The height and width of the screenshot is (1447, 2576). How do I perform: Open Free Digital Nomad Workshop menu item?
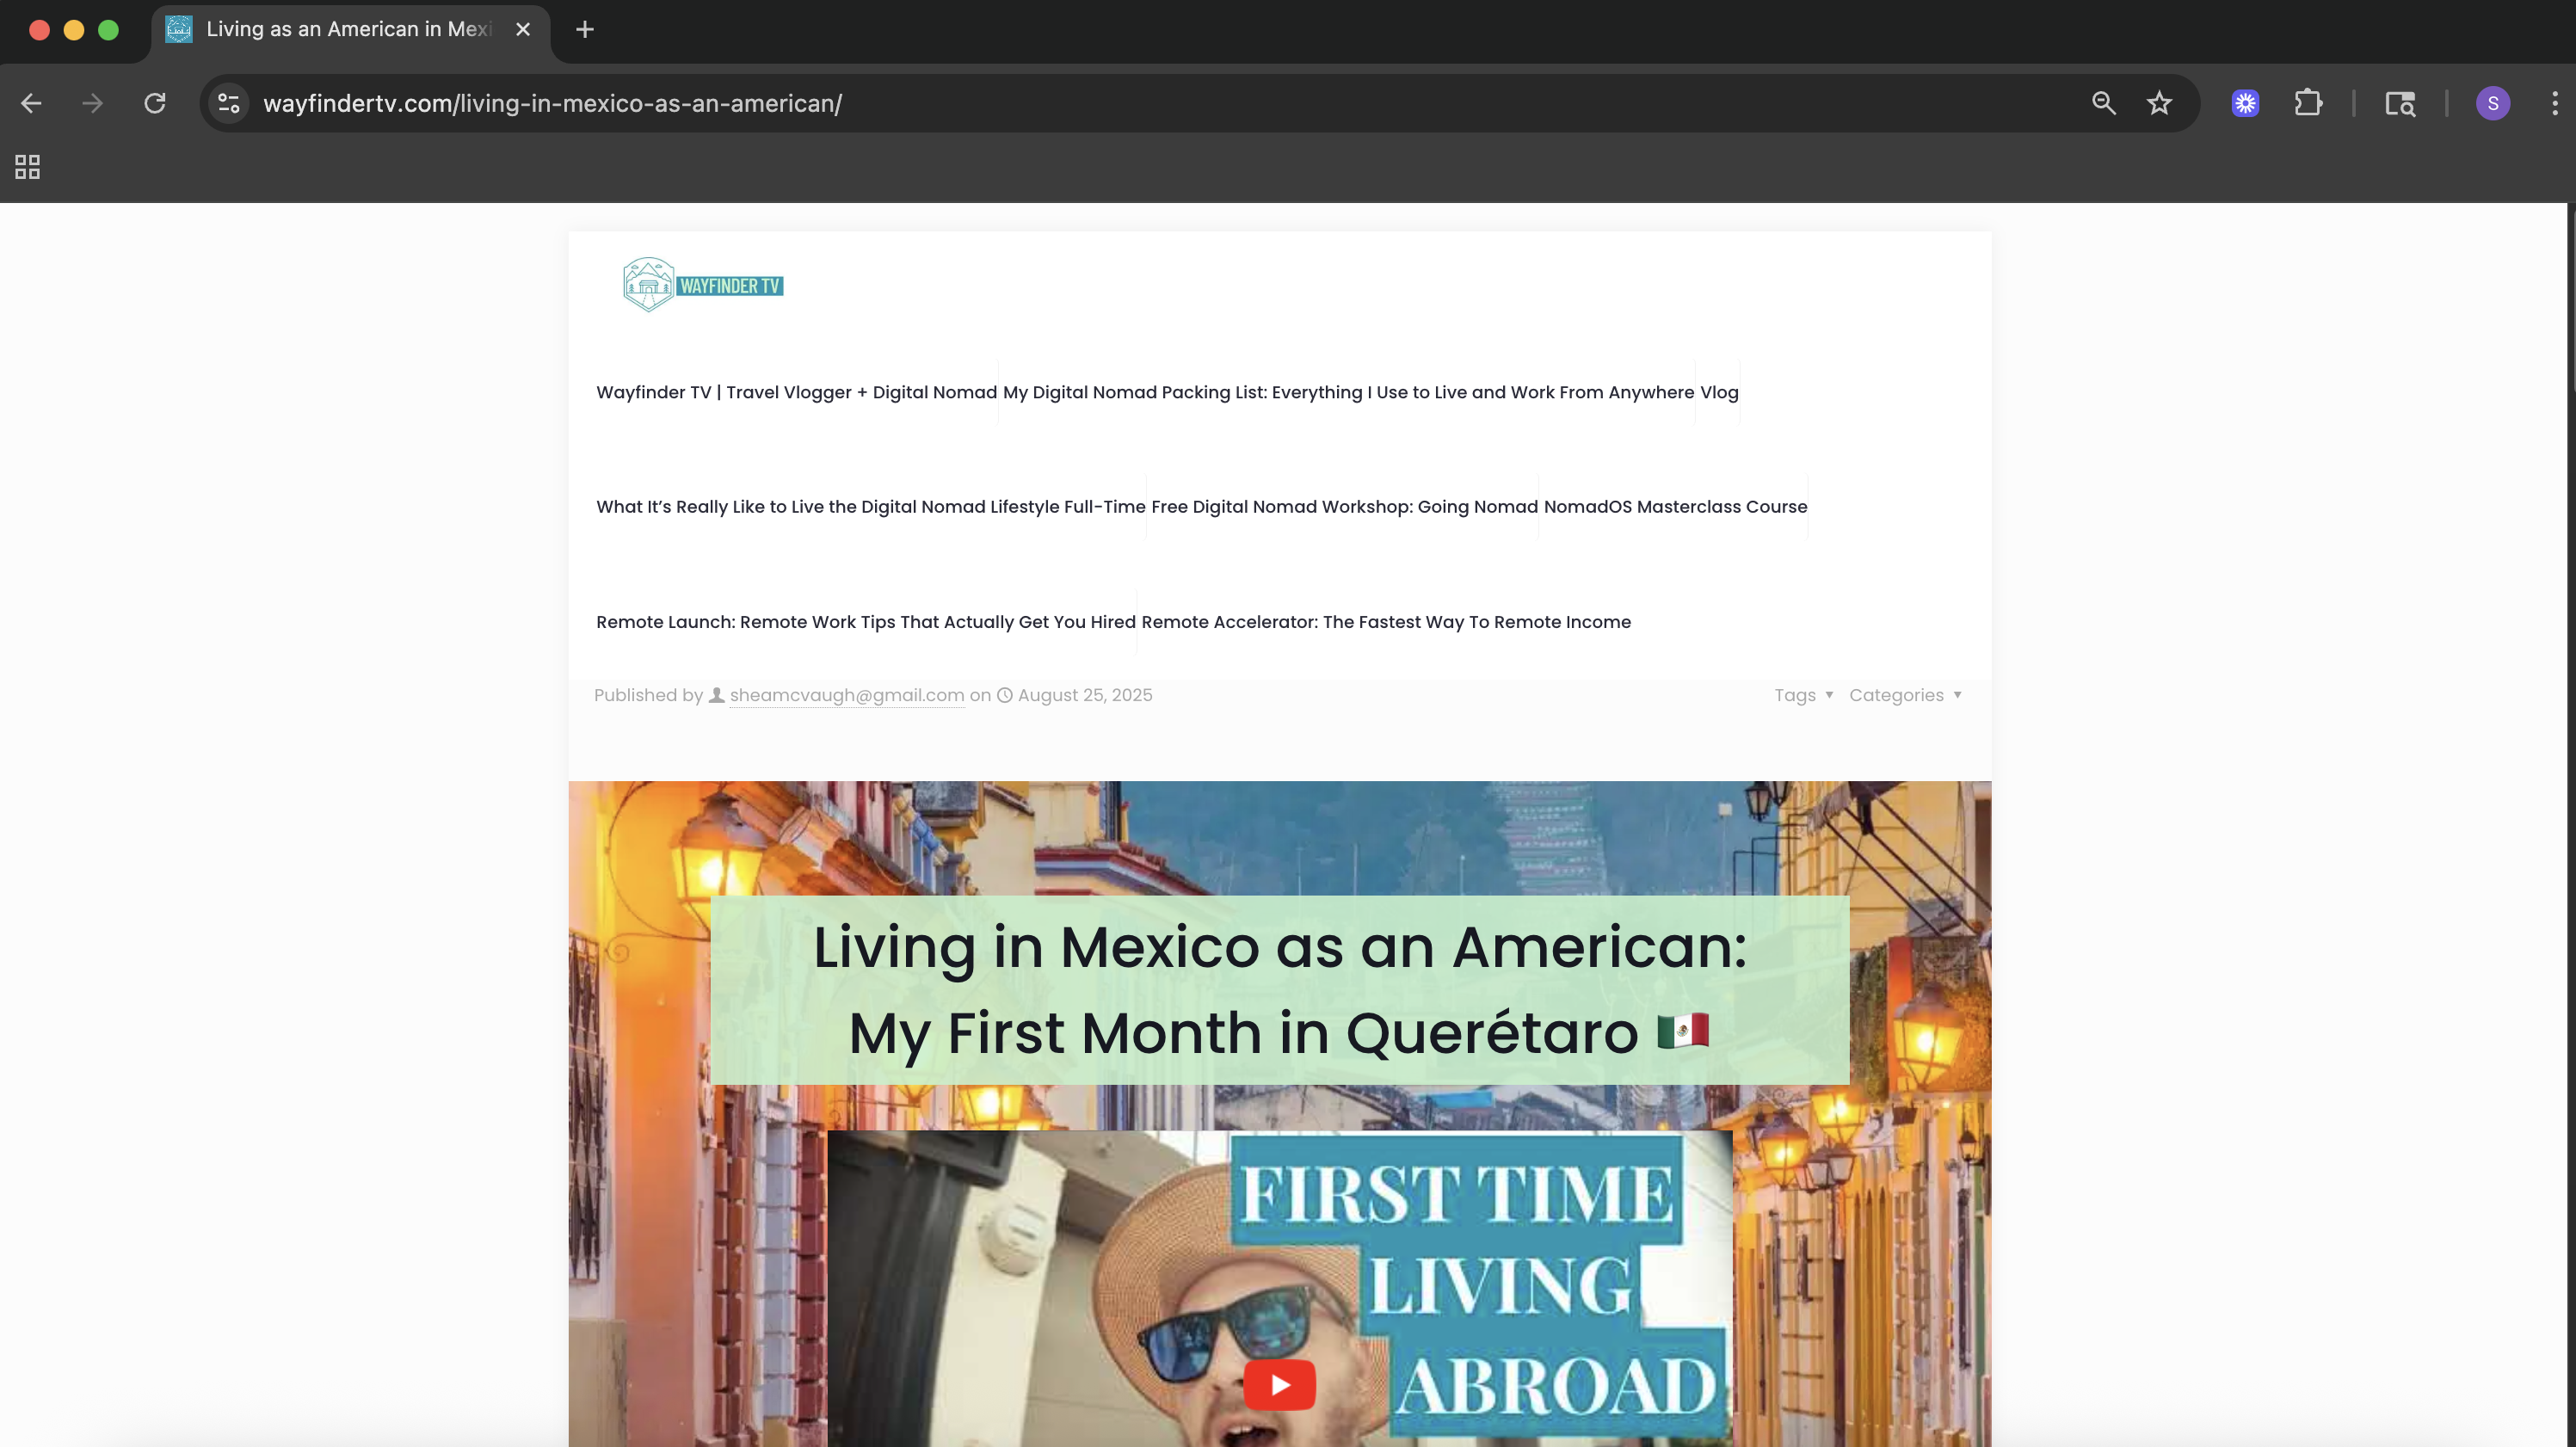pyautogui.click(x=1344, y=506)
